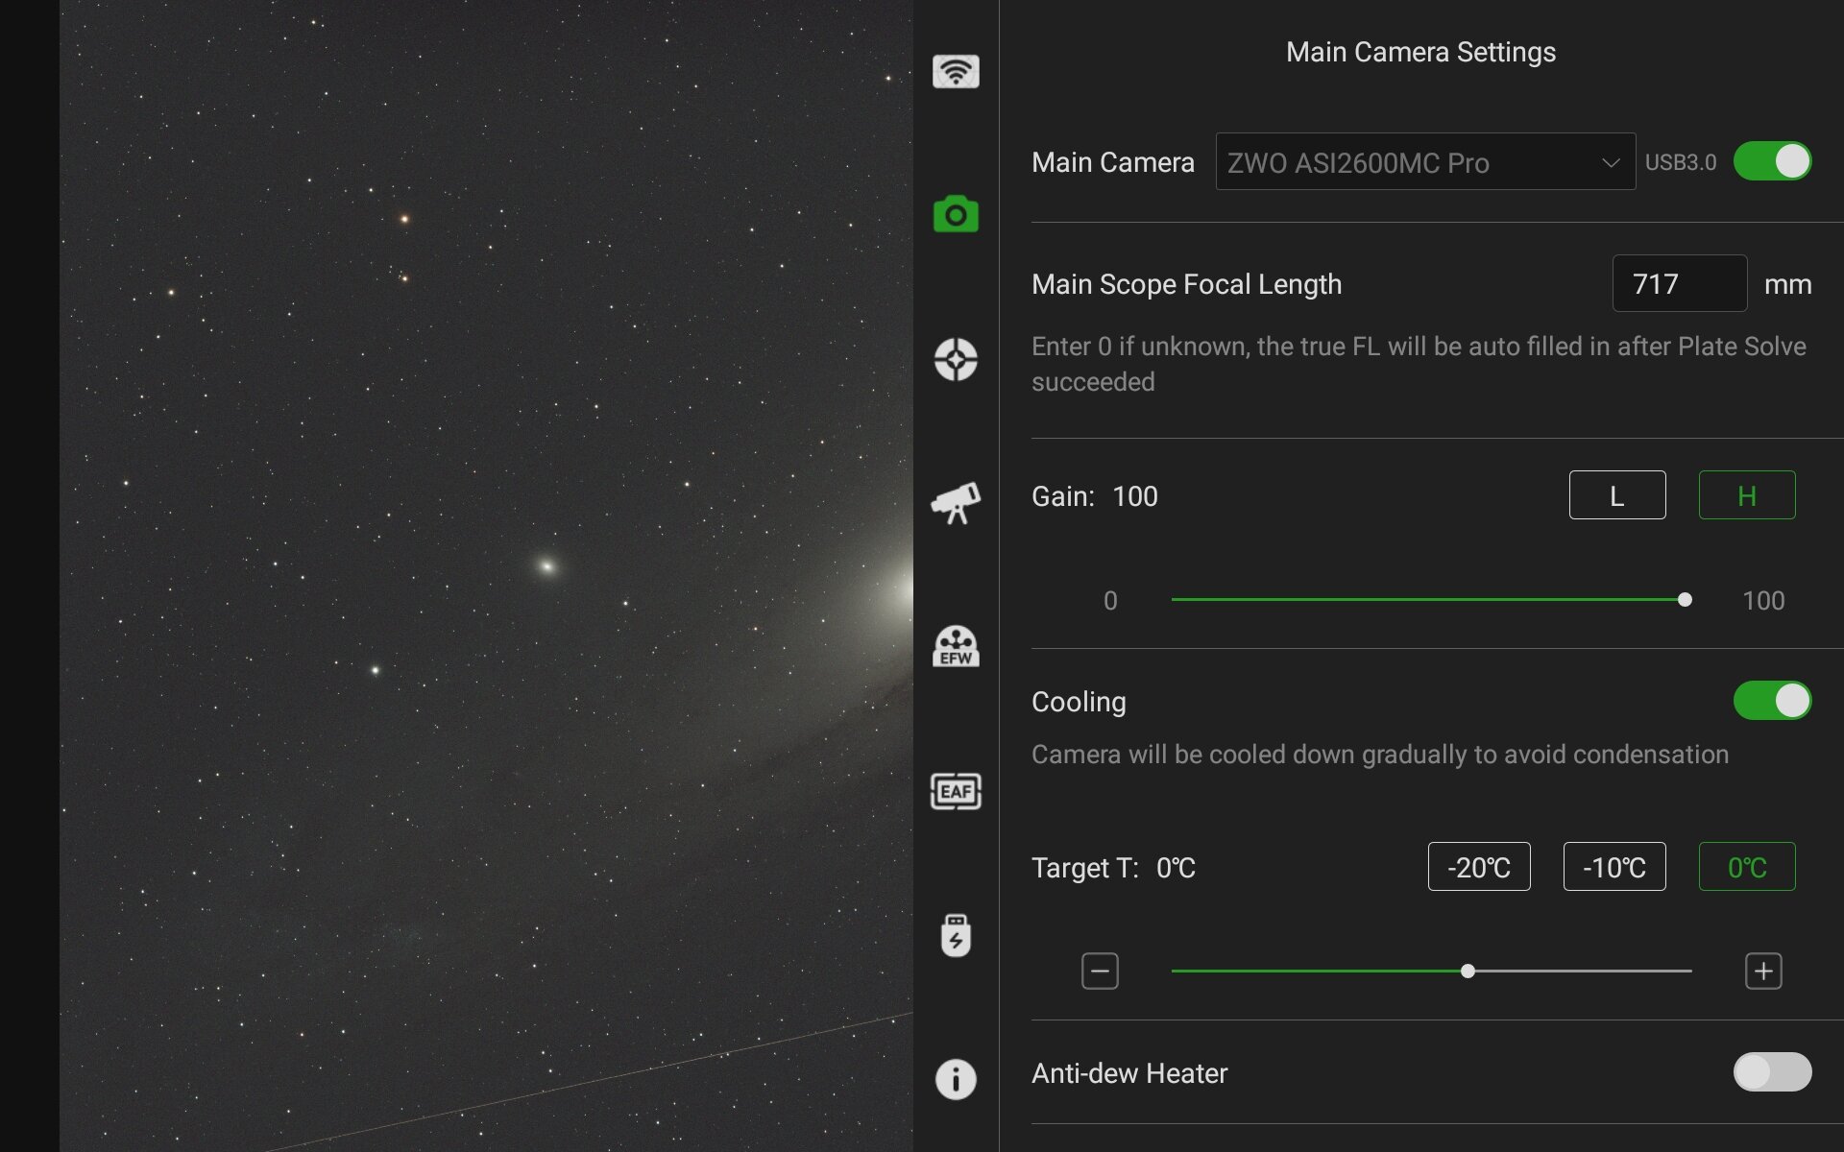Open the Wi-Fi settings tab

tap(956, 71)
